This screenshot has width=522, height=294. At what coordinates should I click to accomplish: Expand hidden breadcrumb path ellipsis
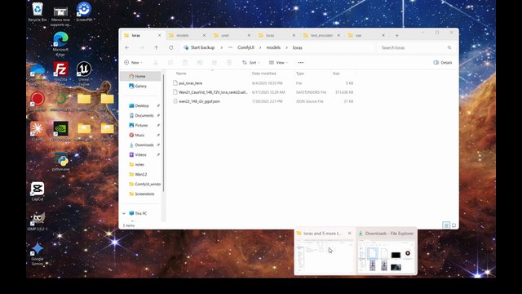click(230, 47)
